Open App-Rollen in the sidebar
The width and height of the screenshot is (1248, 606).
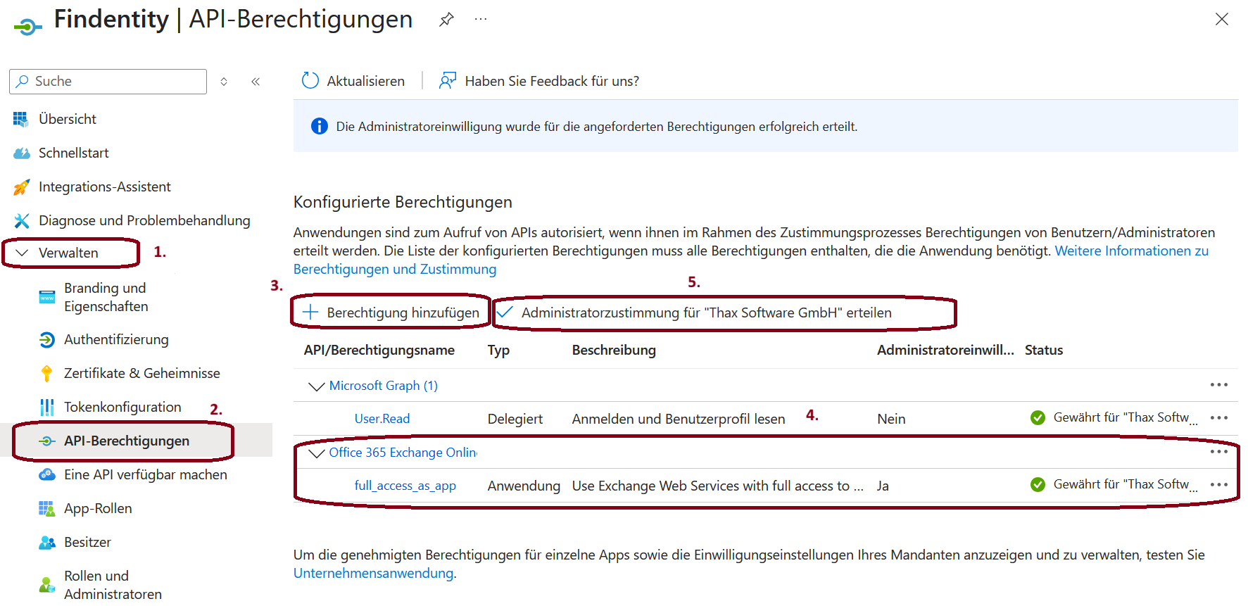click(98, 508)
